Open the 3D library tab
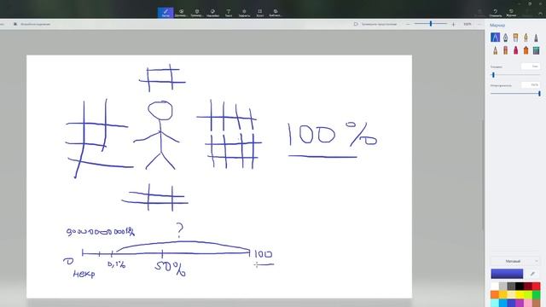The height and width of the screenshot is (307, 546). (276, 13)
